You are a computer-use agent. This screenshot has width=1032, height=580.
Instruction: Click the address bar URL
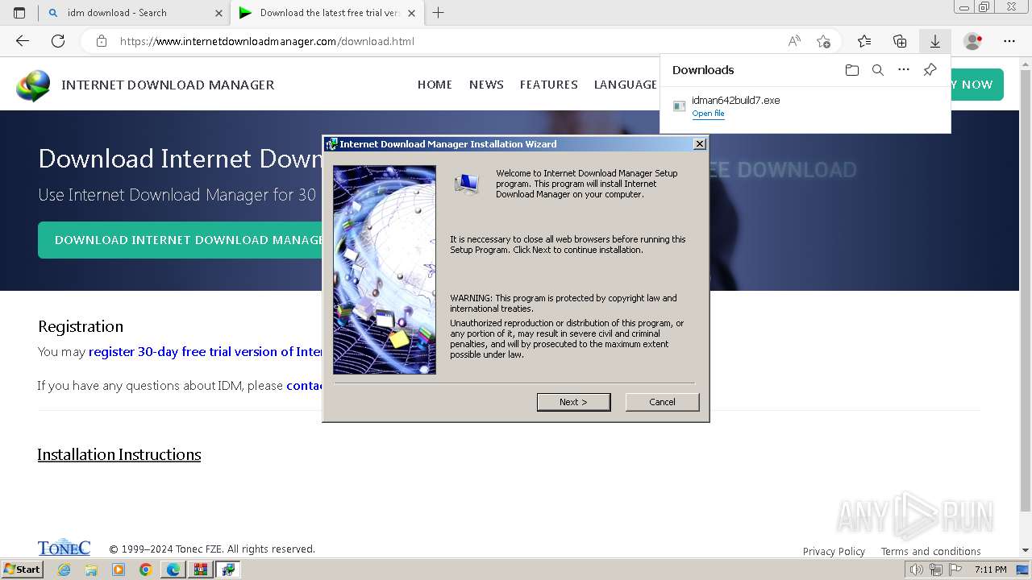tap(267, 41)
